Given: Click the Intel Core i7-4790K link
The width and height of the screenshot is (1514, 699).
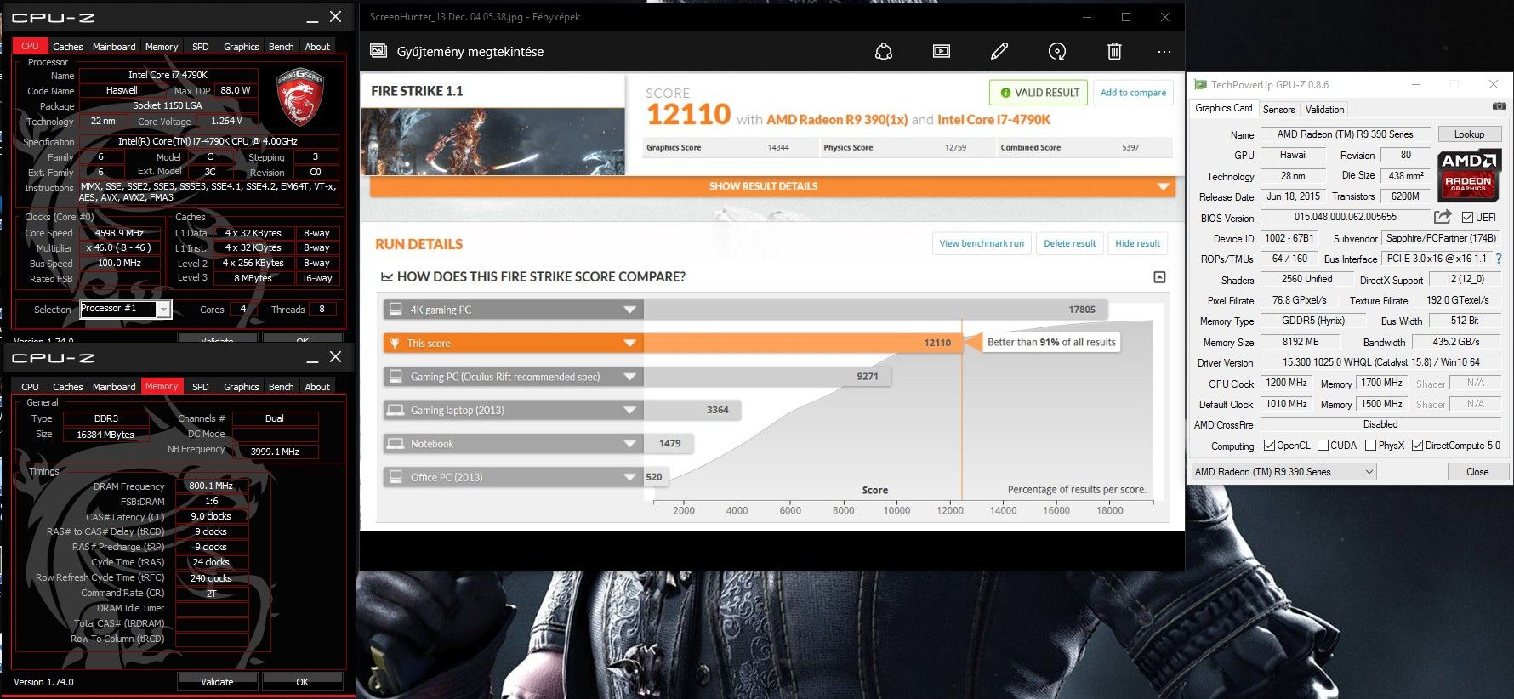Looking at the screenshot, I should pyautogui.click(x=993, y=120).
